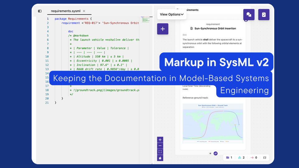Viewport: 299px width, 168px height.
Task: Click the small plus below requirement card
Action: point(210,153)
